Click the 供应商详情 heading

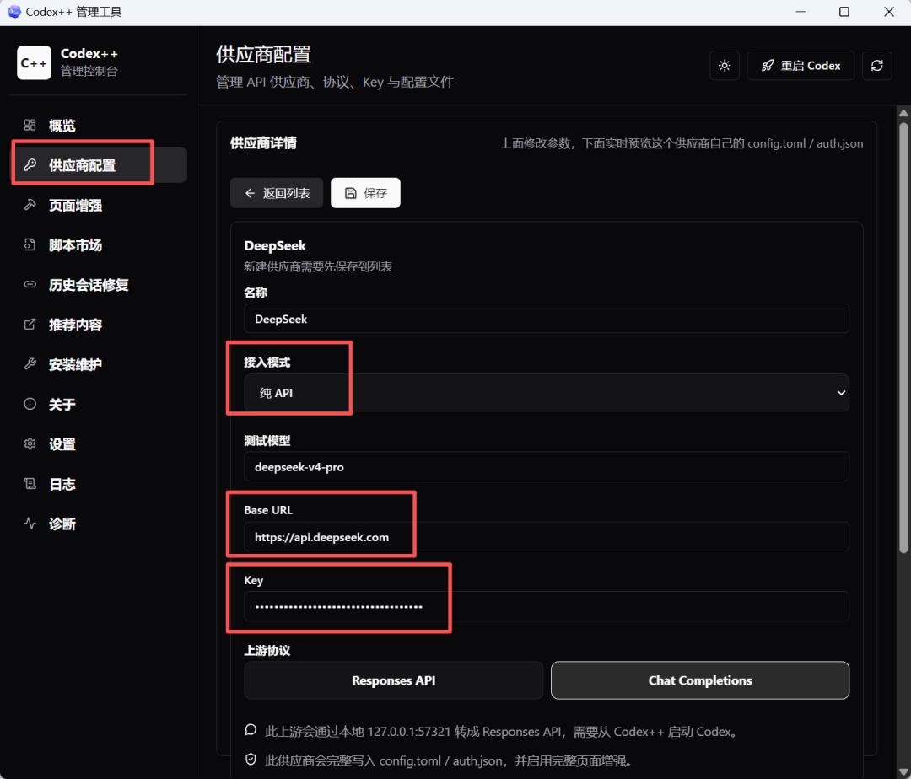point(263,142)
